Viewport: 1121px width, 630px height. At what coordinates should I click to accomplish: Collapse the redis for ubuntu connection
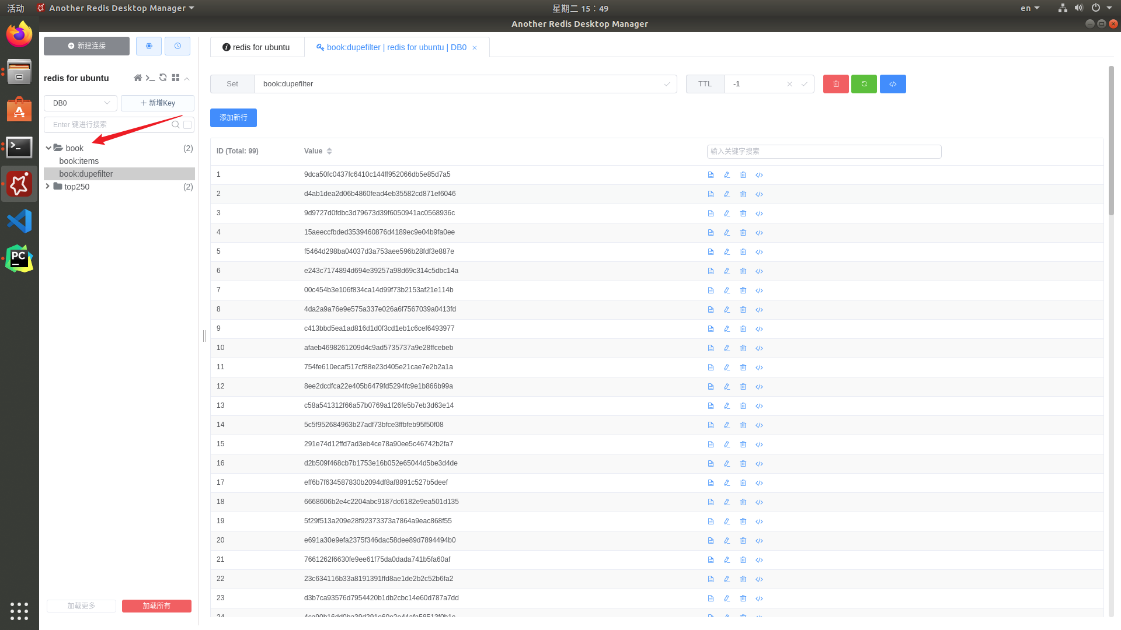point(187,78)
